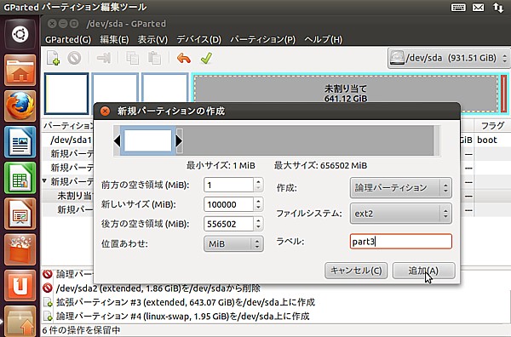Click the 後方の空き領域 stepper arrows

[x=258, y=224]
